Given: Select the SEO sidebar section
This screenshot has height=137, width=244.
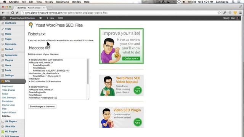Looking at the screenshot, I should click(13, 81).
